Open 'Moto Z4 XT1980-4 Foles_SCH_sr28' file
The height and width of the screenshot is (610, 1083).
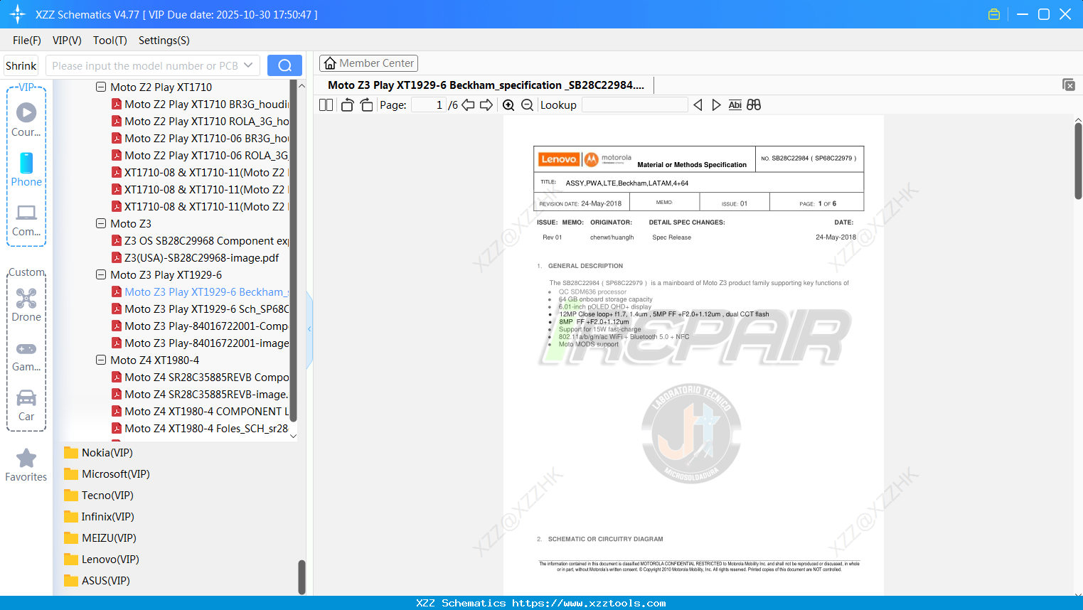(200, 428)
